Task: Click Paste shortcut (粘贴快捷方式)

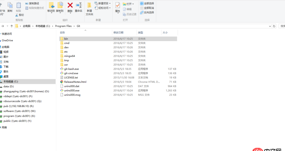Action: coord(35,8)
